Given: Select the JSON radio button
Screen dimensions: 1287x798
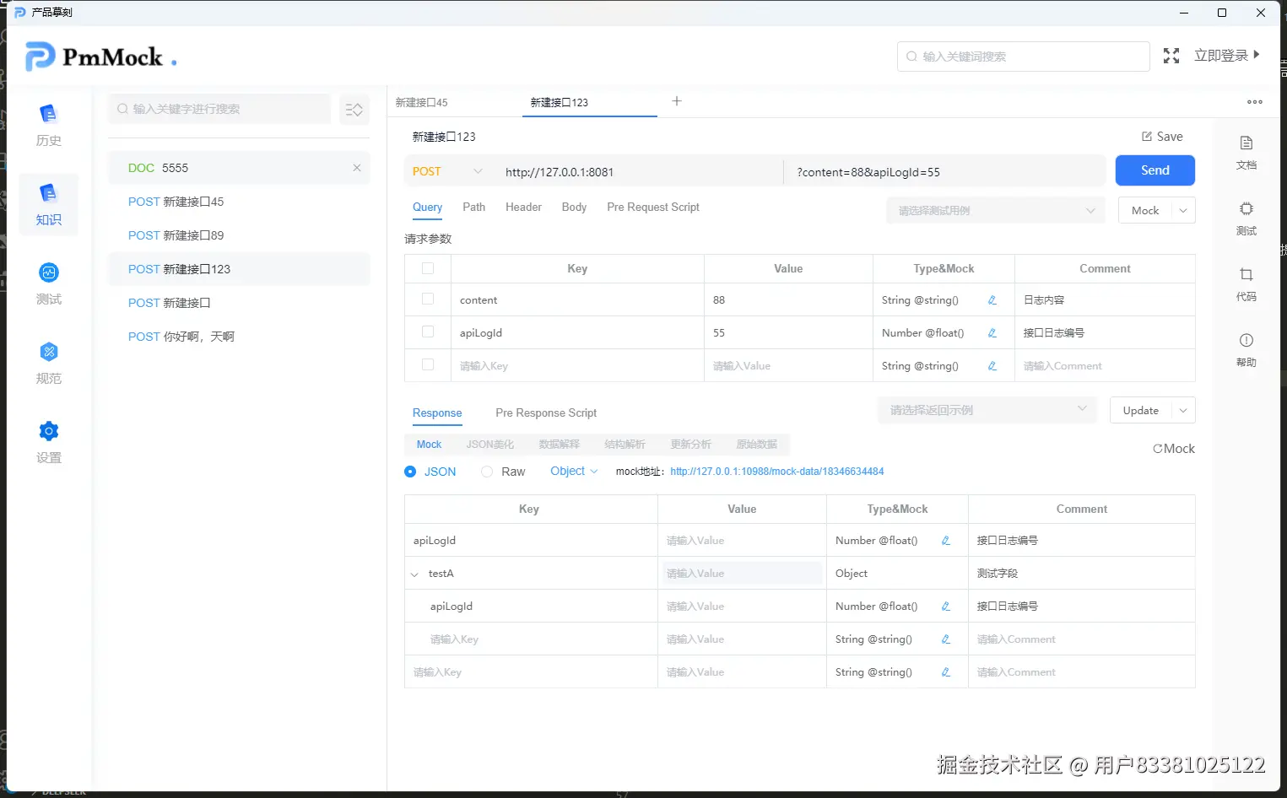Looking at the screenshot, I should [410, 472].
